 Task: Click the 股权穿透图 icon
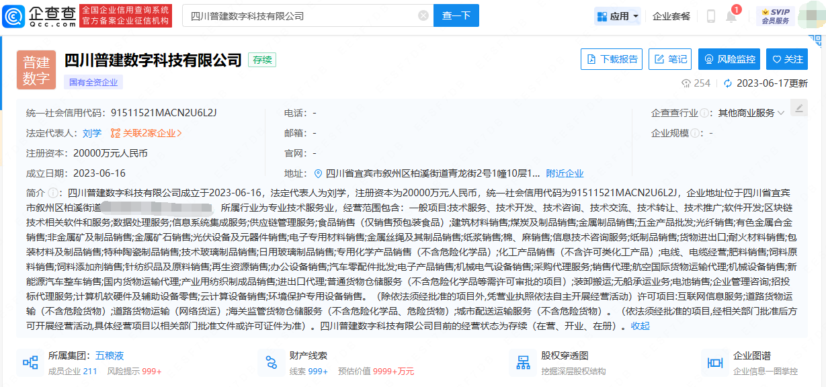click(x=523, y=363)
